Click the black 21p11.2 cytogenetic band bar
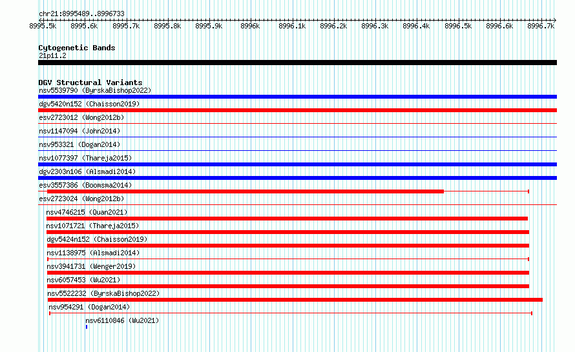The image size is (575, 352). click(297, 63)
